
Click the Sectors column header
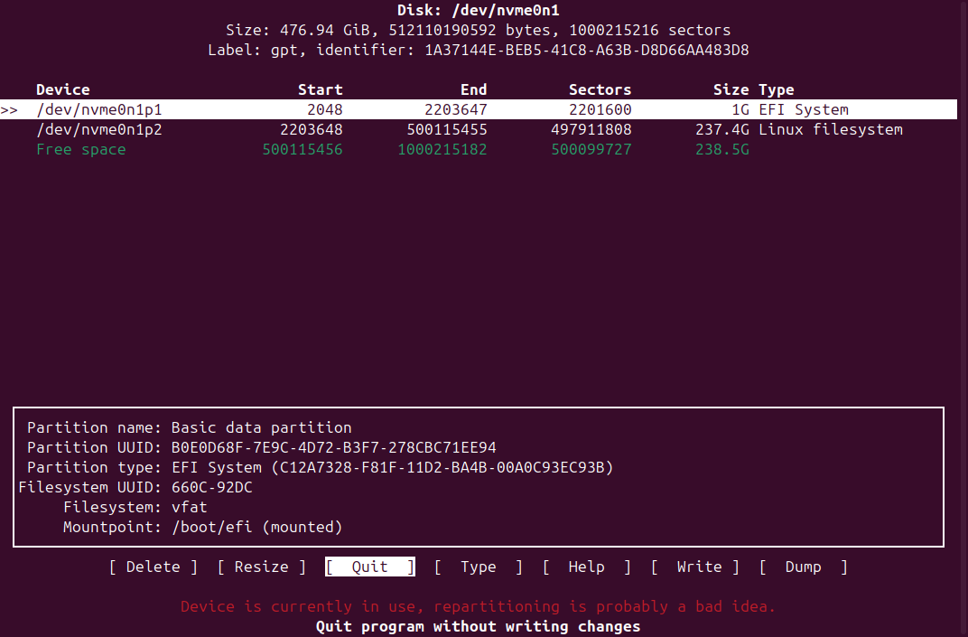pos(600,90)
